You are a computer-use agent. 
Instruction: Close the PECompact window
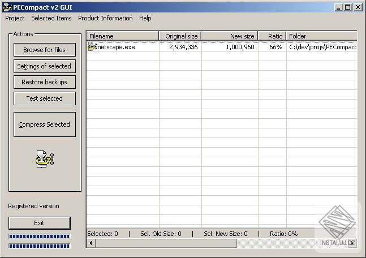point(358,7)
